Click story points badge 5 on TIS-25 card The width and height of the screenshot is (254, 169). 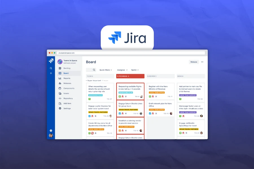point(96,116)
